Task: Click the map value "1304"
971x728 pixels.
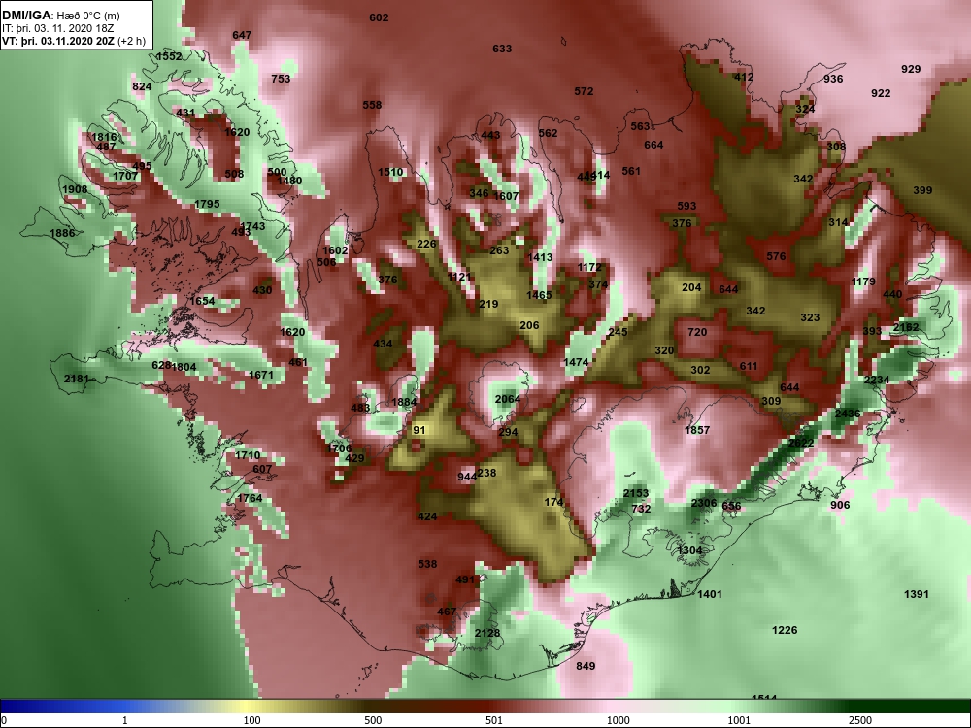Action: pos(689,550)
